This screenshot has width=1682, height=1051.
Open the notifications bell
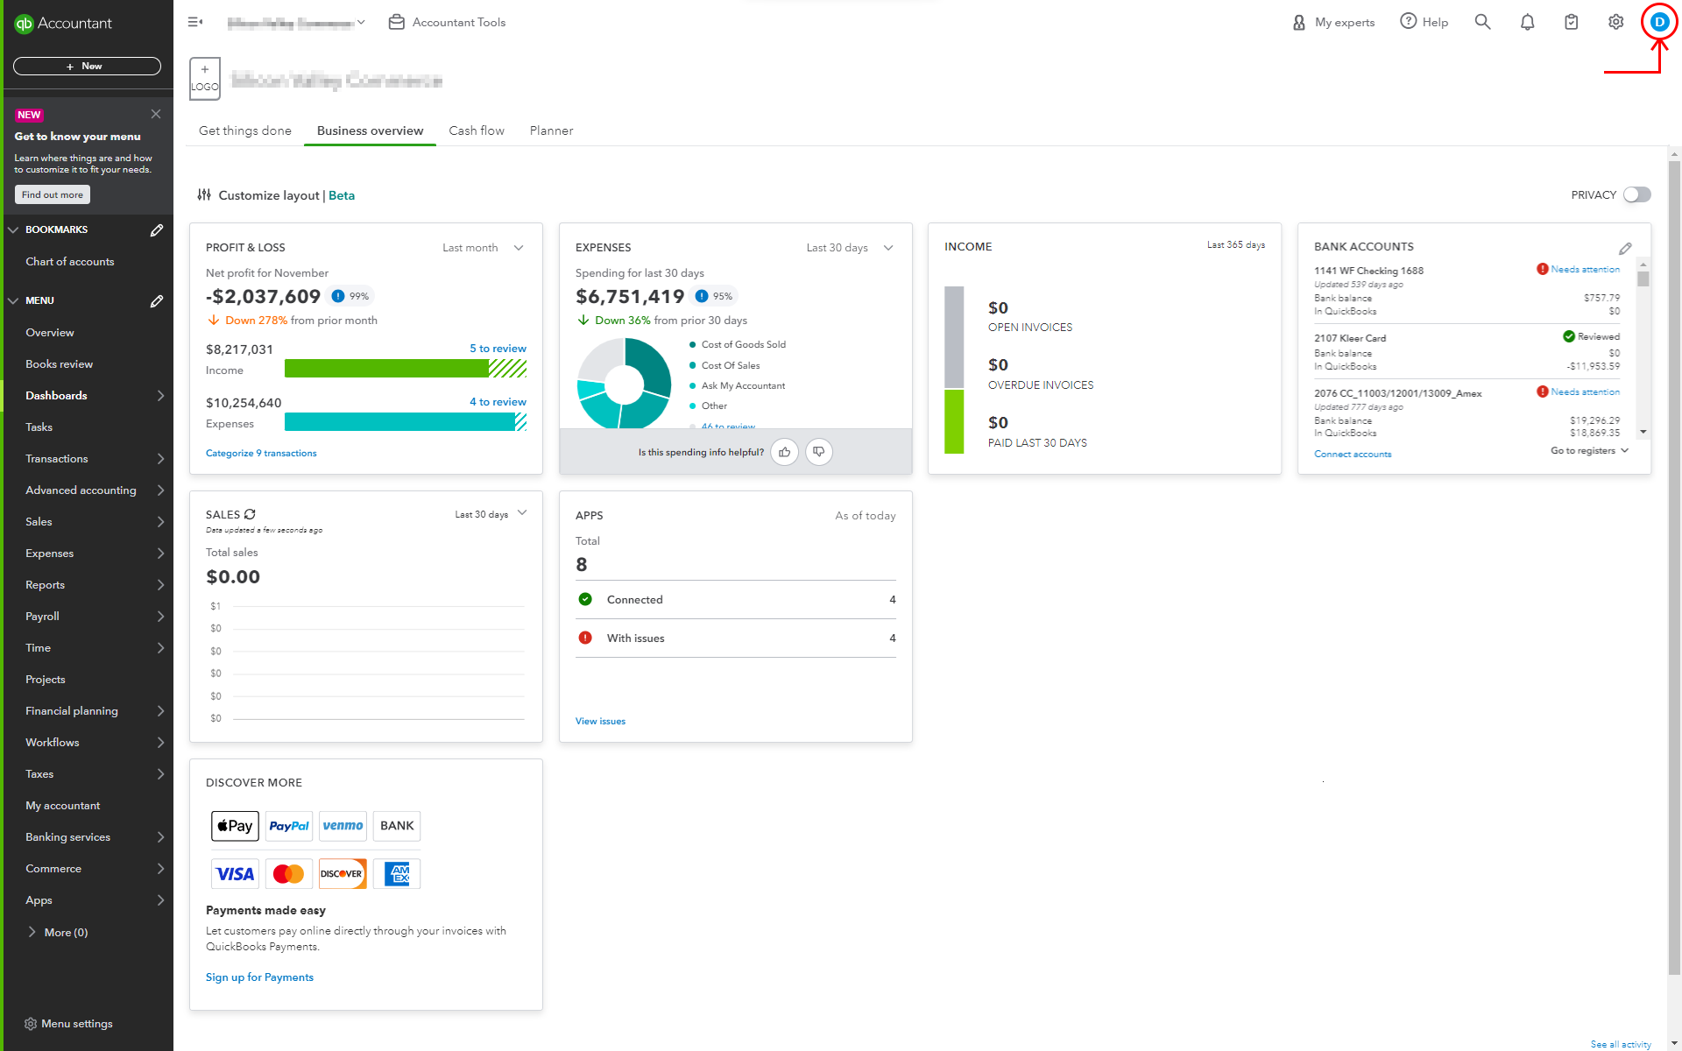coord(1527,22)
